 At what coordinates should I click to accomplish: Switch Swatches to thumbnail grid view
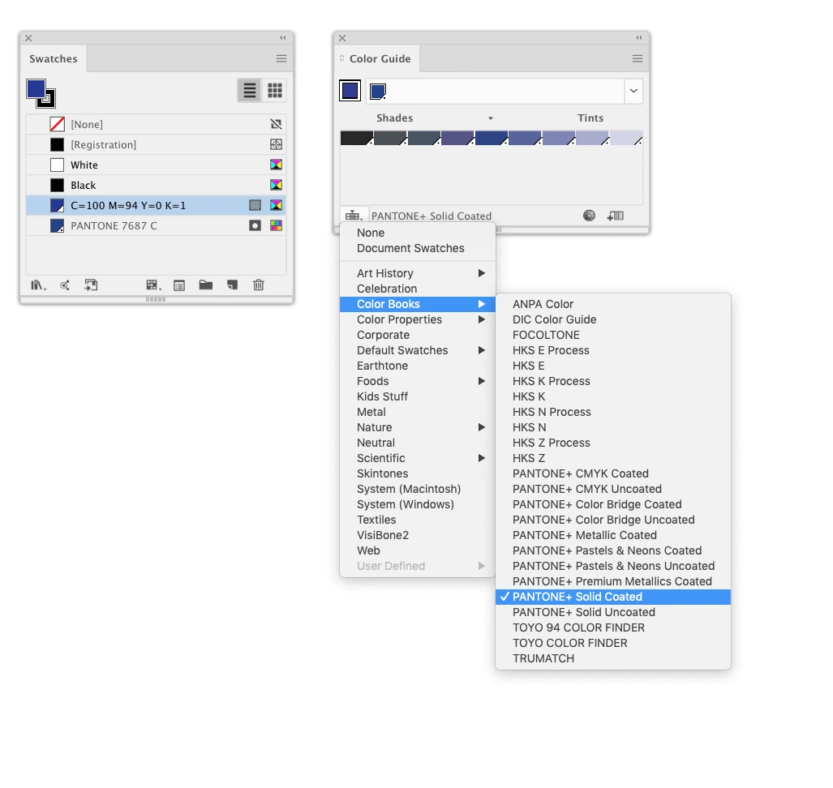pyautogui.click(x=275, y=90)
